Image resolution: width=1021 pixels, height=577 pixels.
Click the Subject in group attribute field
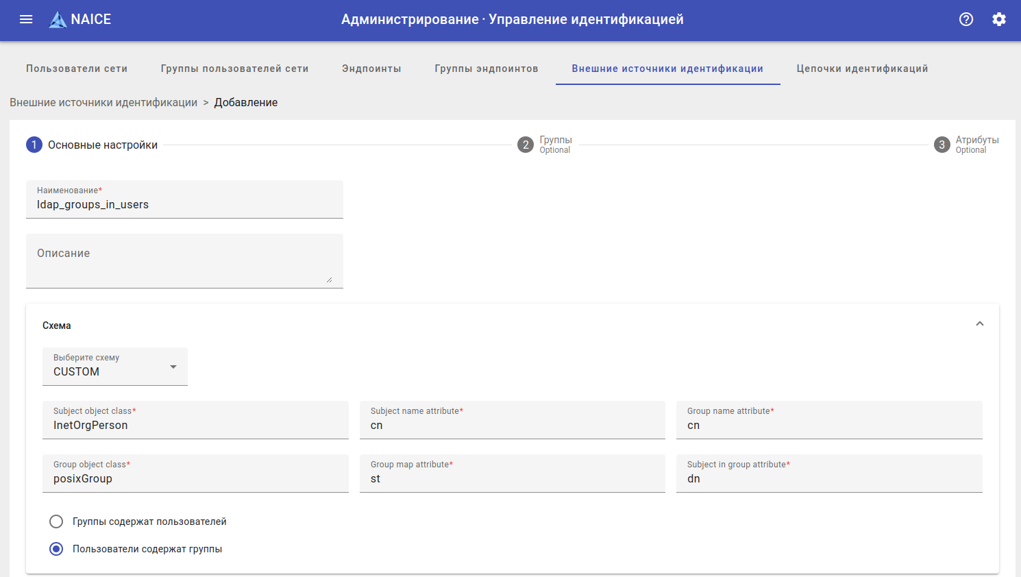[829, 479]
